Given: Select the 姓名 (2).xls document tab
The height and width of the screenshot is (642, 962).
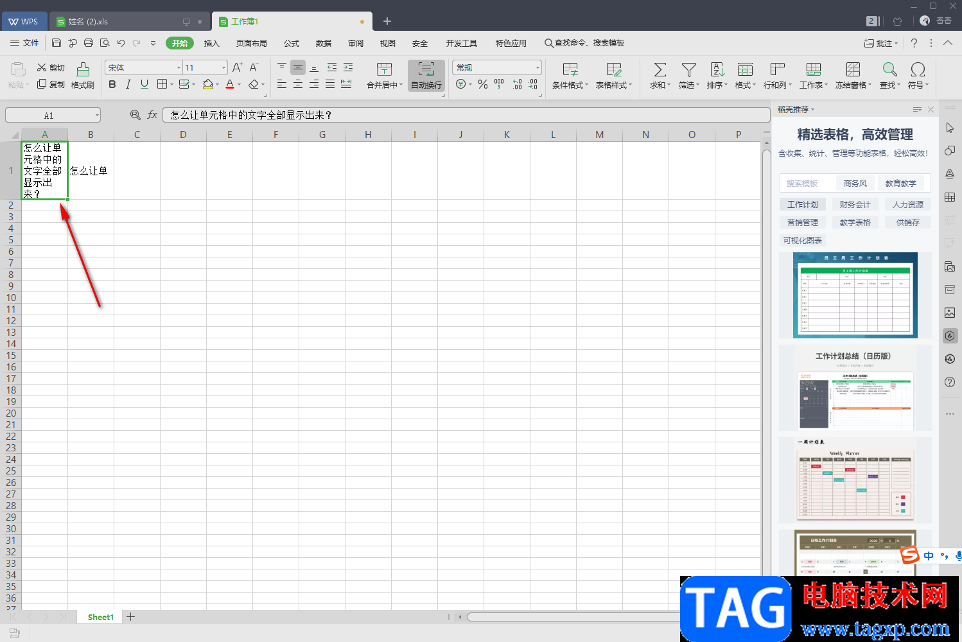Looking at the screenshot, I should pos(130,21).
